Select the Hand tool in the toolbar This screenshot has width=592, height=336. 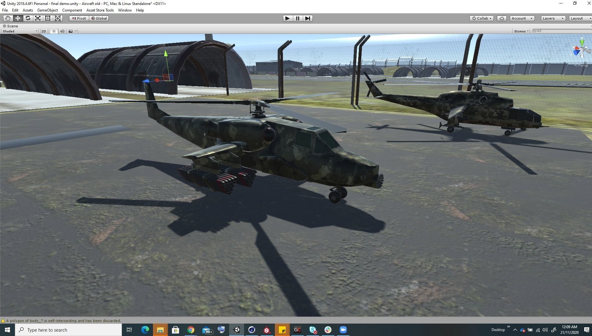(x=8, y=18)
